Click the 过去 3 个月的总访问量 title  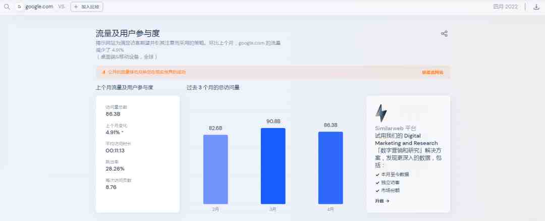click(213, 88)
